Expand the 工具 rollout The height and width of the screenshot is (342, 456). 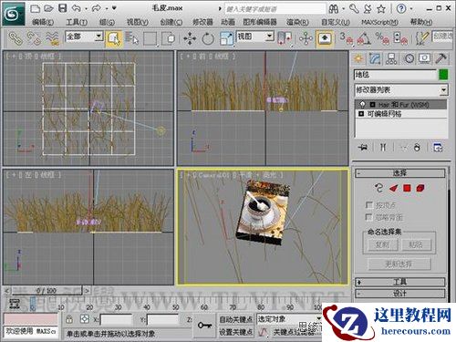[x=400, y=282]
